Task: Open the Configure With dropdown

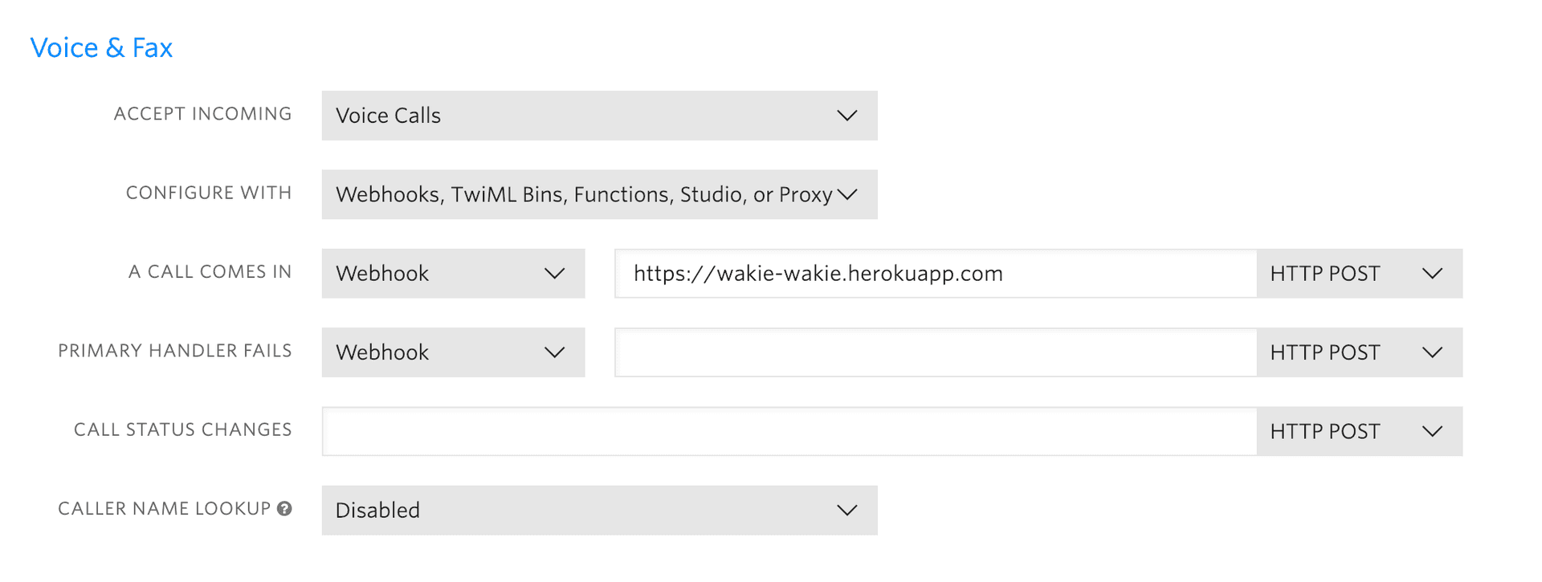Action: 599,194
